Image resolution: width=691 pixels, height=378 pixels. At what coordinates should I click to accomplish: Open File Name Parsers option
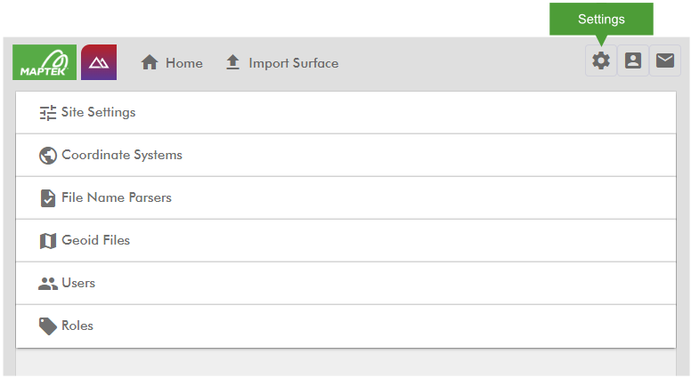[345, 198]
